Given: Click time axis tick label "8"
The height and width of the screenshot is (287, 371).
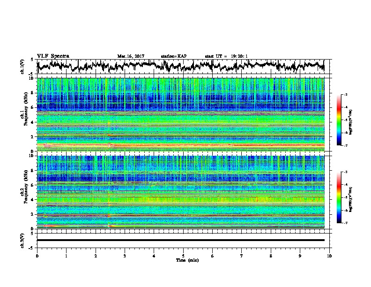Looking at the screenshot, I should pyautogui.click(x=271, y=256).
